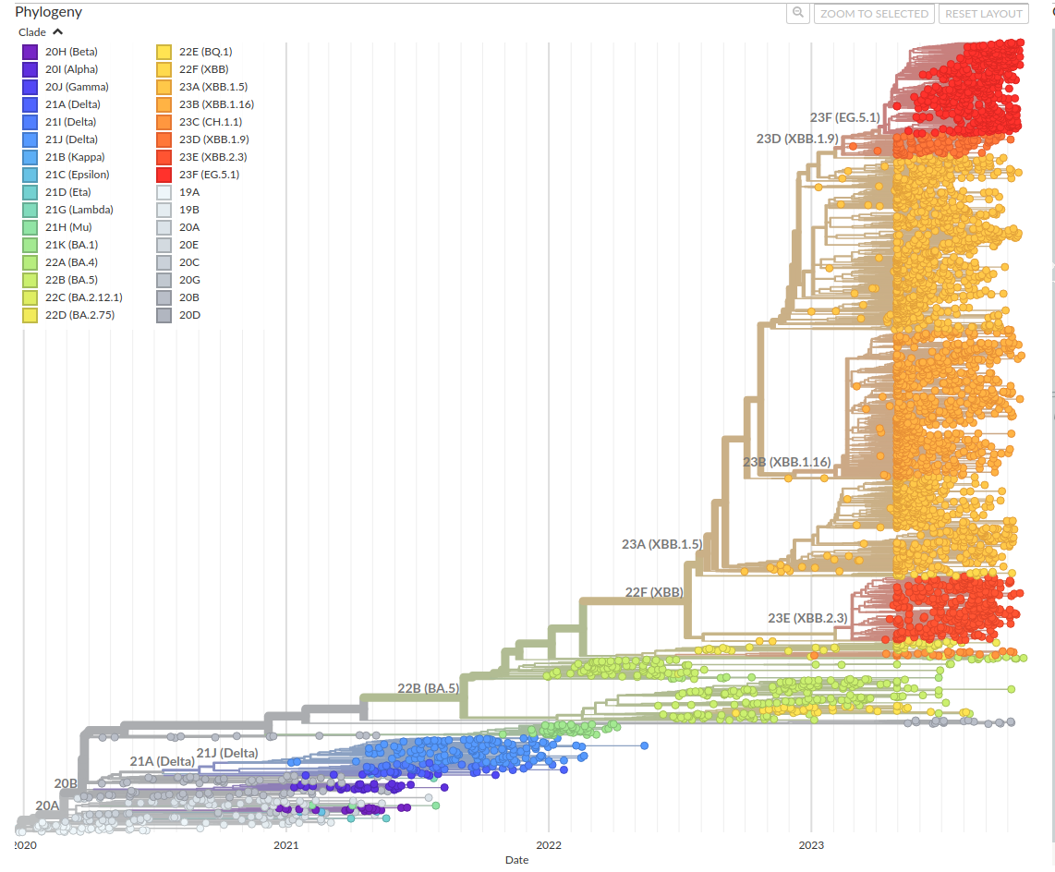The width and height of the screenshot is (1055, 872).
Task: Select the 21I (Delta) legend swatch
Action: click(30, 122)
